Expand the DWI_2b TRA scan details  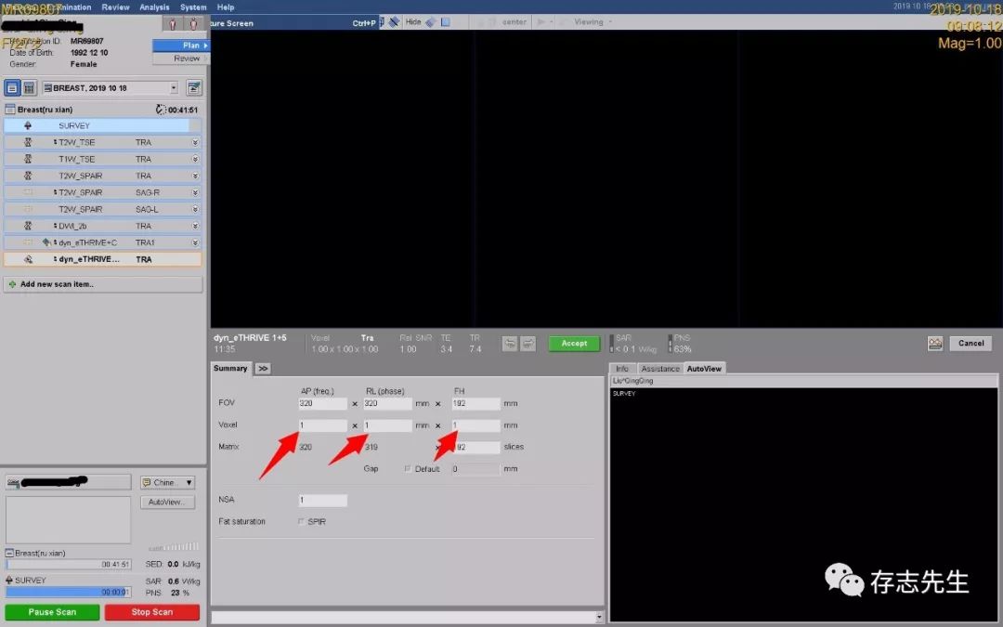pos(195,226)
